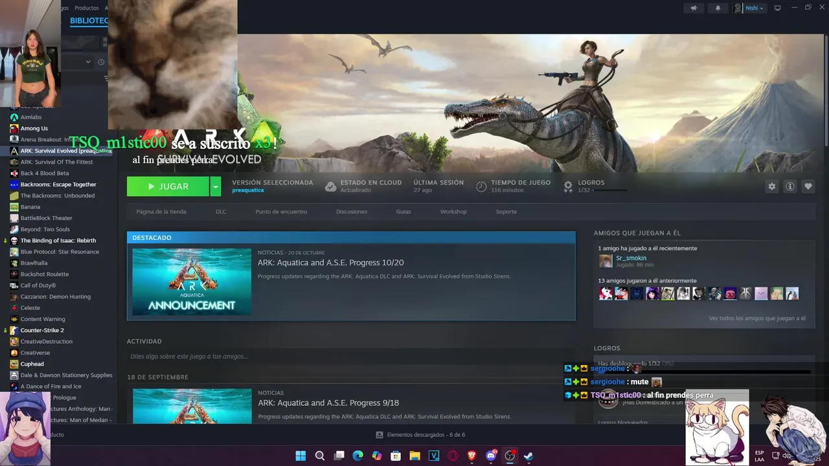The width and height of the screenshot is (829, 466).
Task: Show game info with the circled-i icon
Action: point(790,186)
